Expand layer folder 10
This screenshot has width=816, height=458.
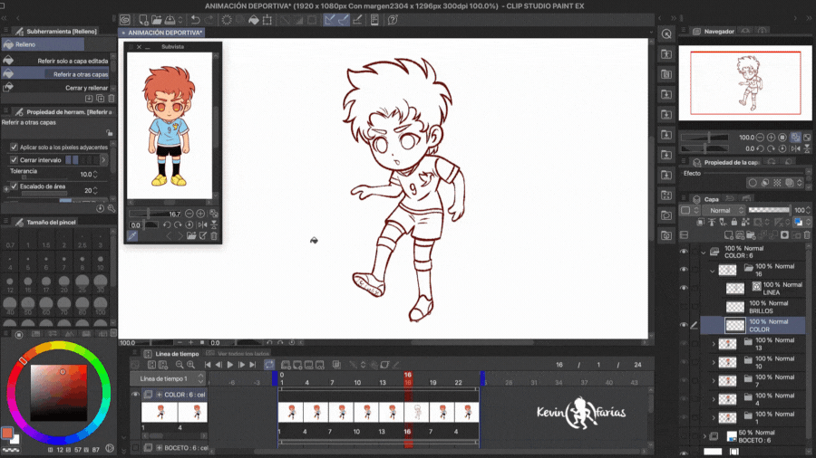pos(714,362)
